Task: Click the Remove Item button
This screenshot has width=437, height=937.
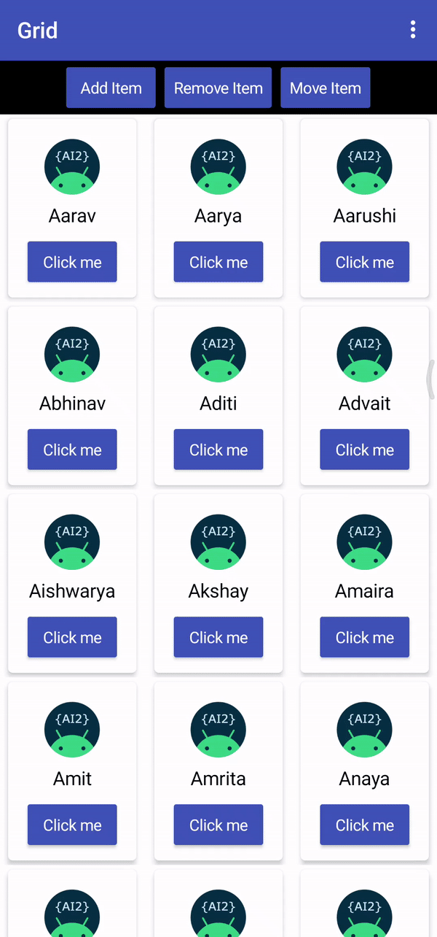Action: 218,88
